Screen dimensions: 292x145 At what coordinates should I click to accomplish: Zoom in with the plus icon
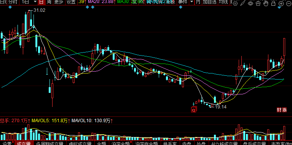[281, 3]
